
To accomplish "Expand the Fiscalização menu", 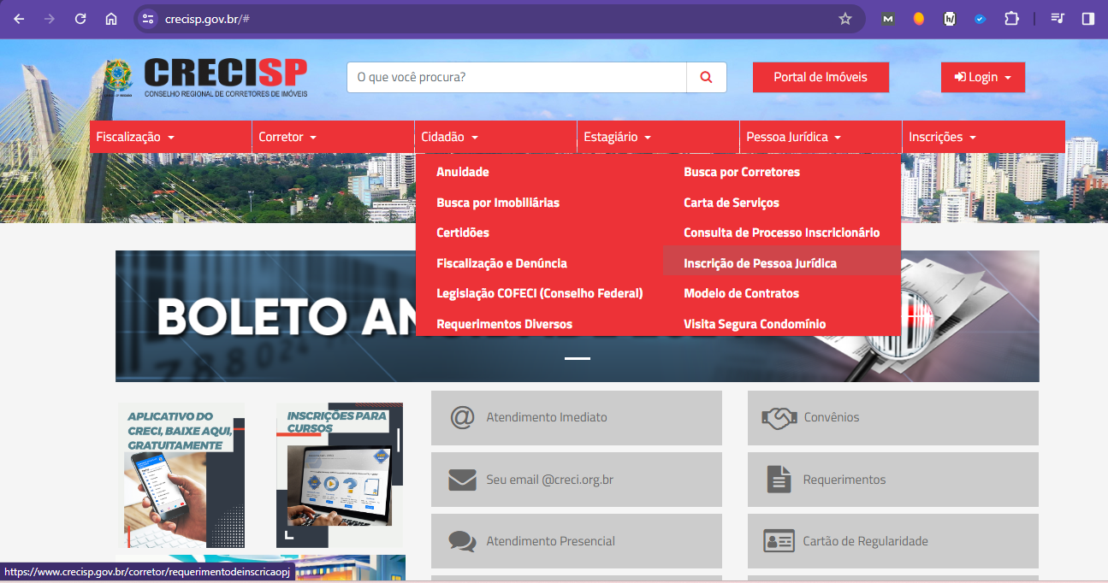I will click(170, 137).
